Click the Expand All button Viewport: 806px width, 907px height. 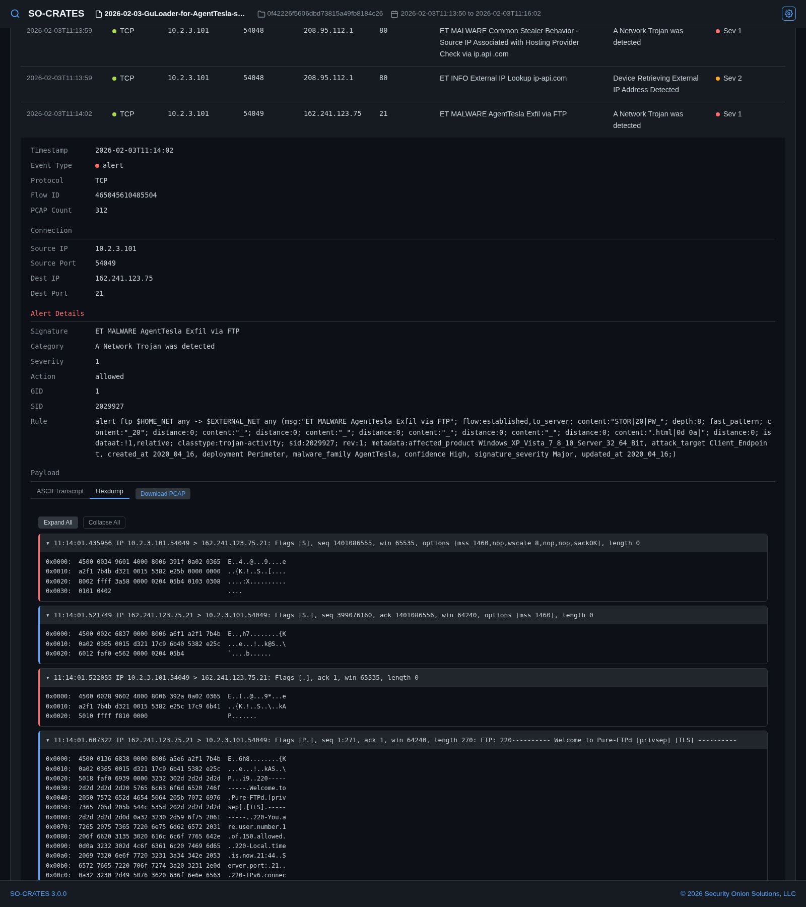[x=58, y=523]
